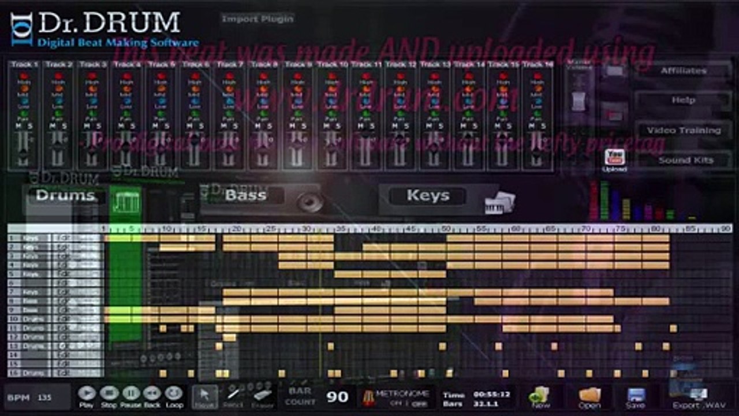Open the Affiliates page button
This screenshot has height=416, width=739.
click(x=683, y=70)
